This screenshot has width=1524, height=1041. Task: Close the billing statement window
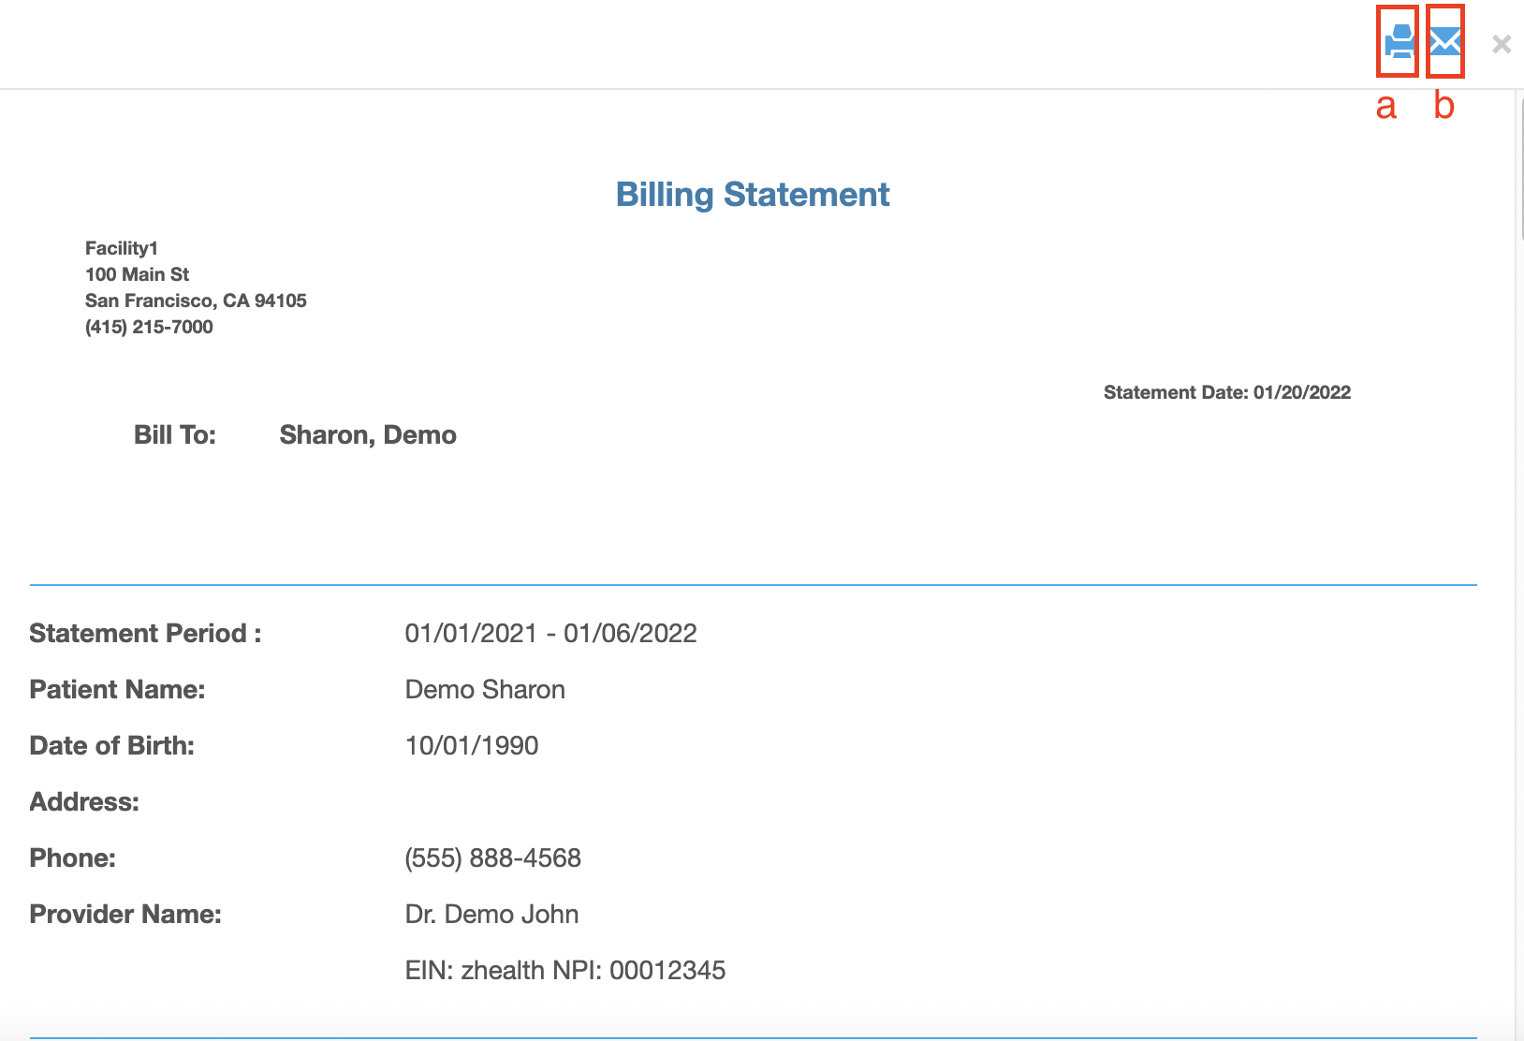click(1502, 44)
